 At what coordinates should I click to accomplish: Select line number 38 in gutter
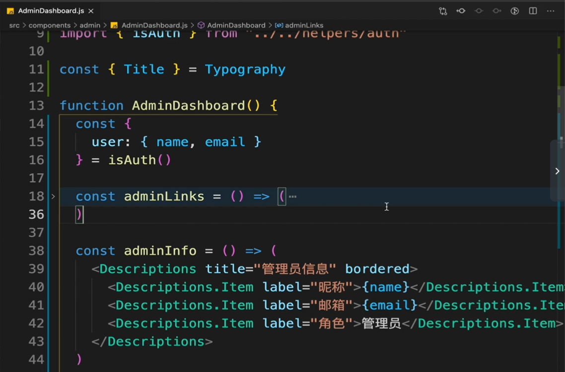point(36,250)
